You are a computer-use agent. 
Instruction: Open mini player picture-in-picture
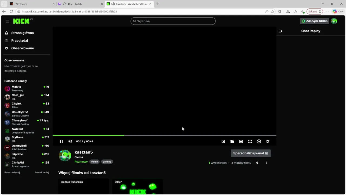pyautogui.click(x=223, y=141)
